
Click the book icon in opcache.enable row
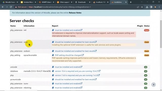click(53, 55)
